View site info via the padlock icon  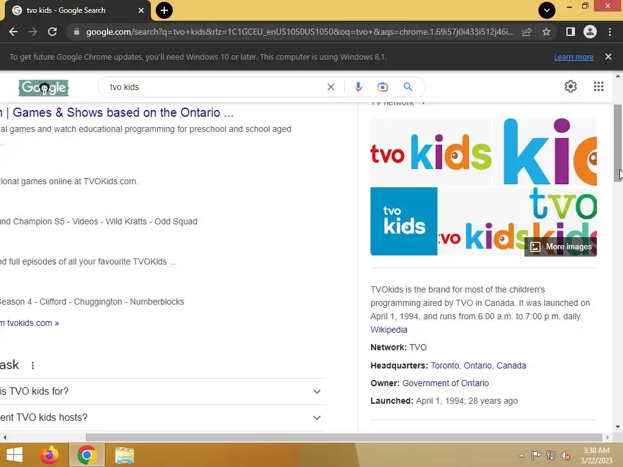tap(77, 32)
